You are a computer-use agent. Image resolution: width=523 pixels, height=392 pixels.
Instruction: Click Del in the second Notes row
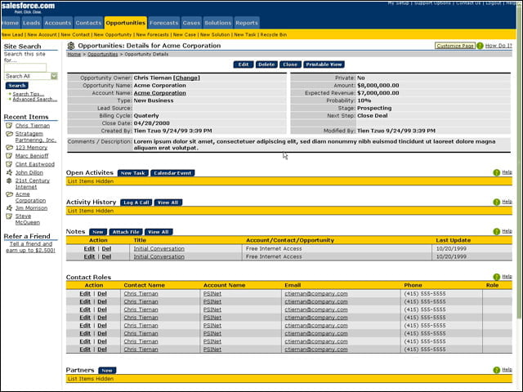tap(106, 256)
